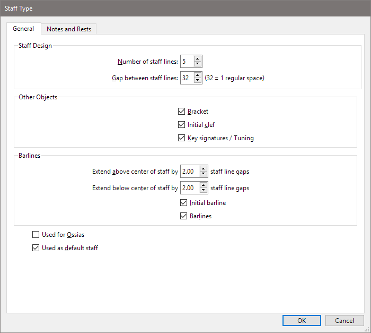The image size is (371, 333).
Task: Decrease gap between staff lines value
Action: [x=198, y=81]
